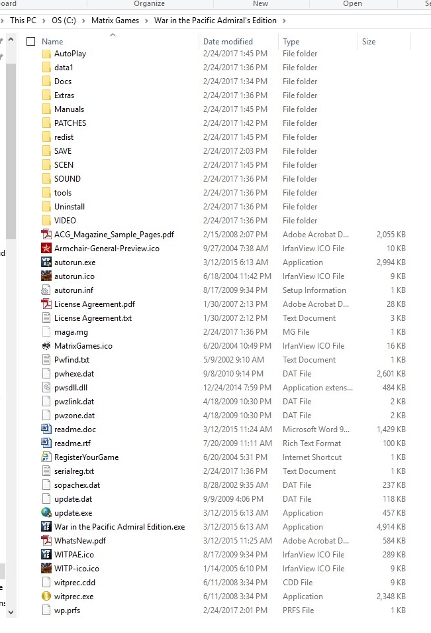Screen dimensions: 431x633
Task: Sort by the Size column header
Action: 369,42
